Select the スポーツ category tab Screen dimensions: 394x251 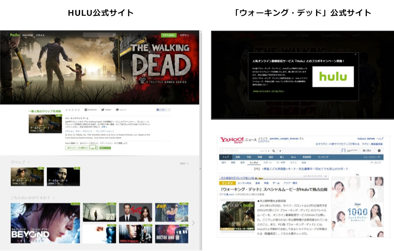click(x=267, y=163)
